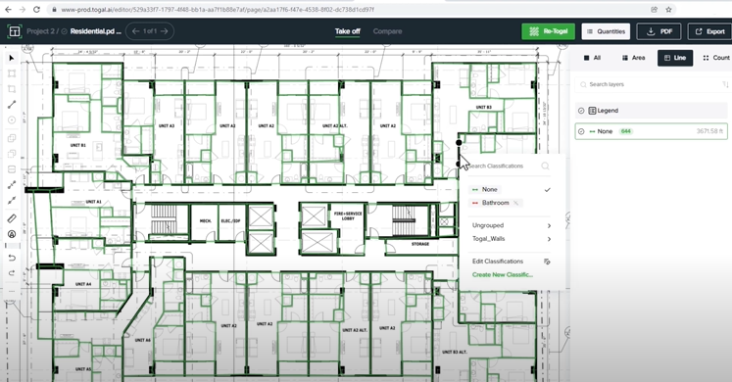
Task: Show All layer types
Action: 592,58
